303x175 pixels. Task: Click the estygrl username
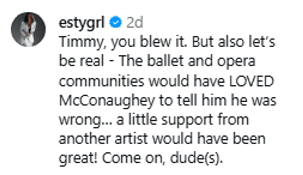pos(81,23)
